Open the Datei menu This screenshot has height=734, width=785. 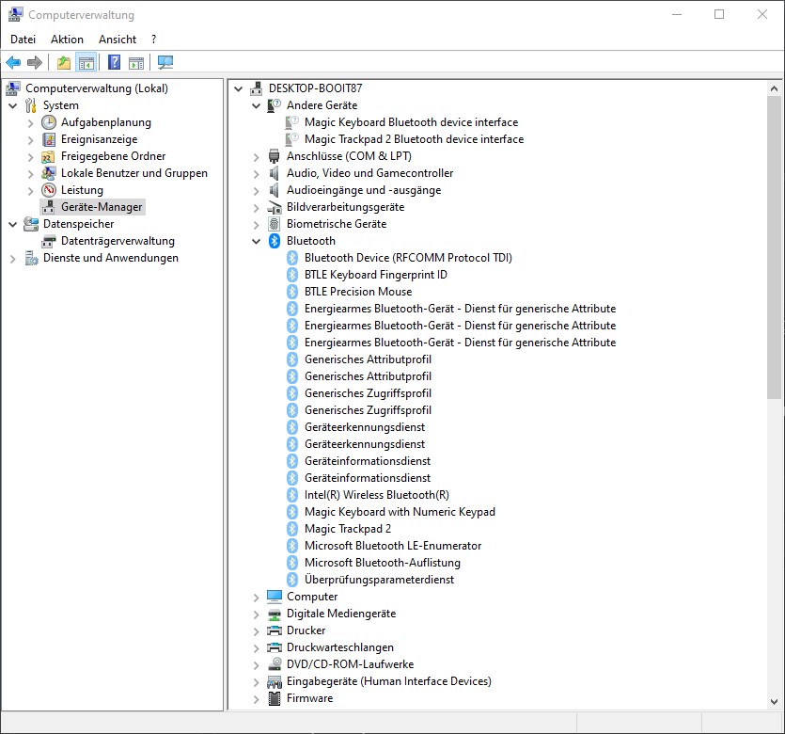(x=23, y=40)
